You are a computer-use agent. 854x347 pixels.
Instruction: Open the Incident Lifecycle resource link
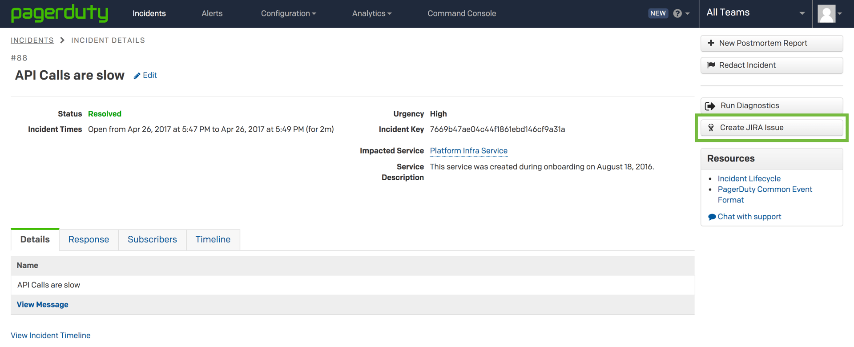click(x=749, y=178)
